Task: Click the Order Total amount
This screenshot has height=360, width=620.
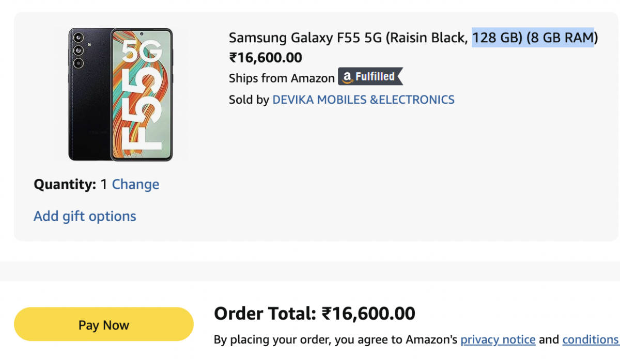Action: [x=368, y=313]
